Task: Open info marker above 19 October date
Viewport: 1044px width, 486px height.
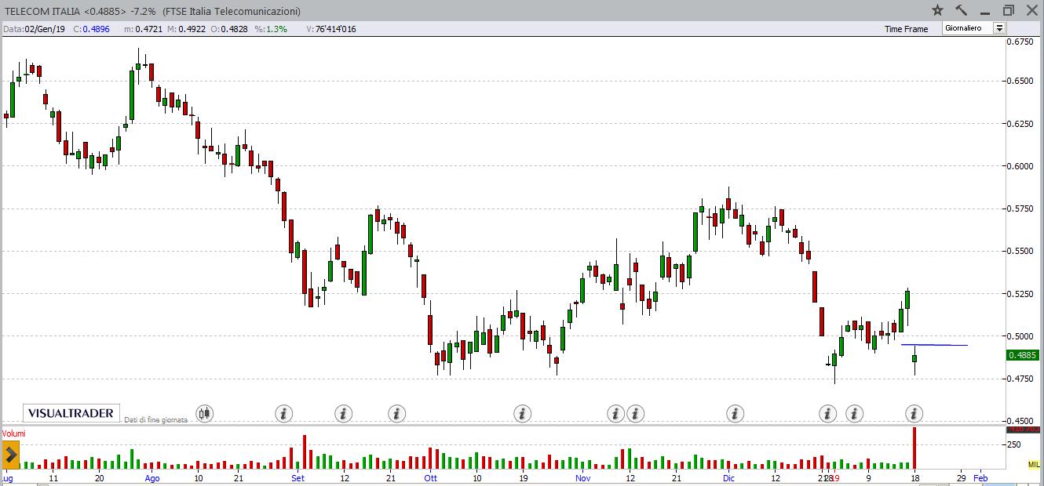Action: click(522, 413)
